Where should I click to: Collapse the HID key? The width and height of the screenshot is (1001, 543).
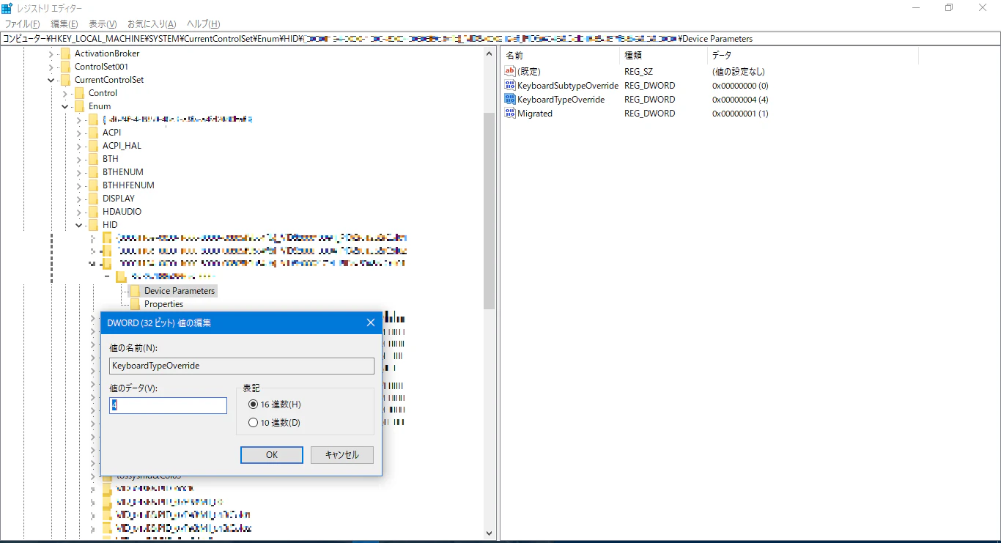click(x=78, y=225)
